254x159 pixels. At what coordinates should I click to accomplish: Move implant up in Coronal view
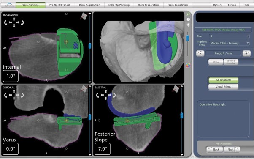[14, 92]
